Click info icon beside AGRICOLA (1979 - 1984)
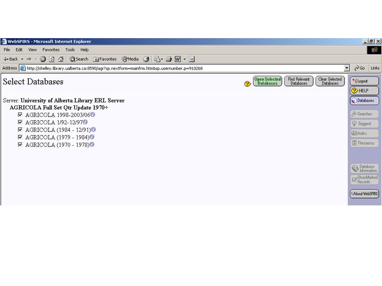The image size is (382, 286). pyautogui.click(x=92, y=137)
